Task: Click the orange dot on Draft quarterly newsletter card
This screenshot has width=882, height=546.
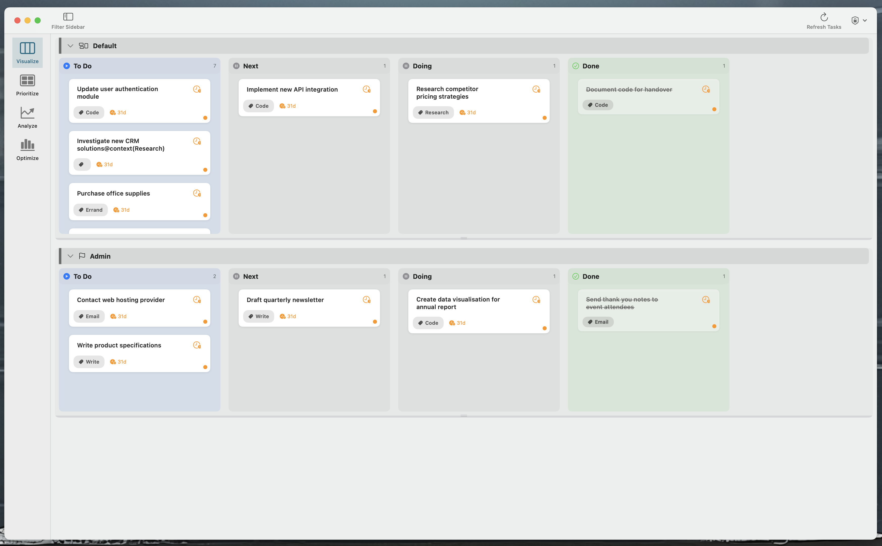Action: pos(375,322)
